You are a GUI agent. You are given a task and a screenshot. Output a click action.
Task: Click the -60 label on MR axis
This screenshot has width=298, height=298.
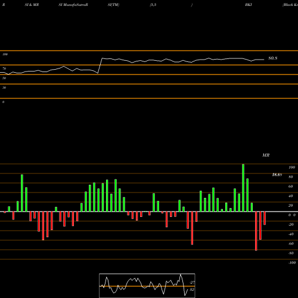click(291, 244)
